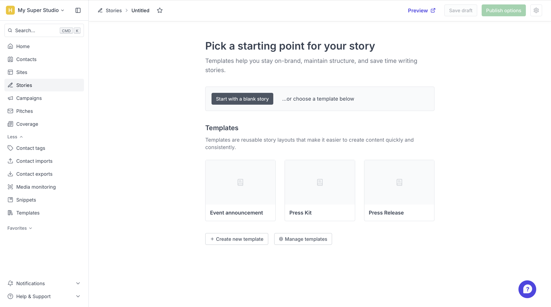Click the purple help chat bubble

point(527,289)
